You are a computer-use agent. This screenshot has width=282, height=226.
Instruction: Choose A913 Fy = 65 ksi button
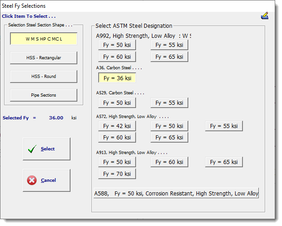click(224, 162)
